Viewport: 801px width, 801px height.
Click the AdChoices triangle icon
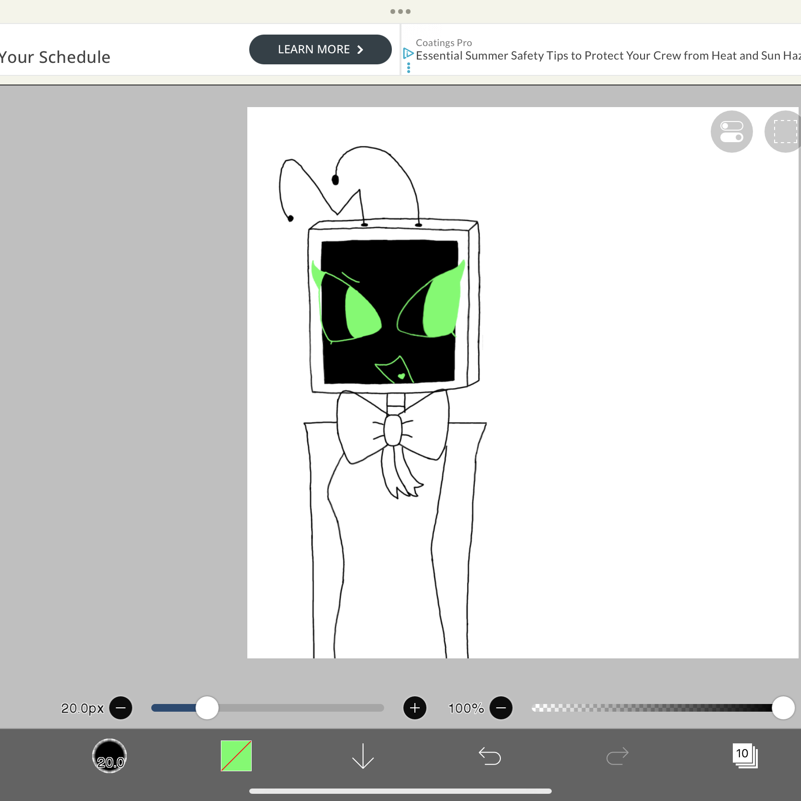point(408,53)
